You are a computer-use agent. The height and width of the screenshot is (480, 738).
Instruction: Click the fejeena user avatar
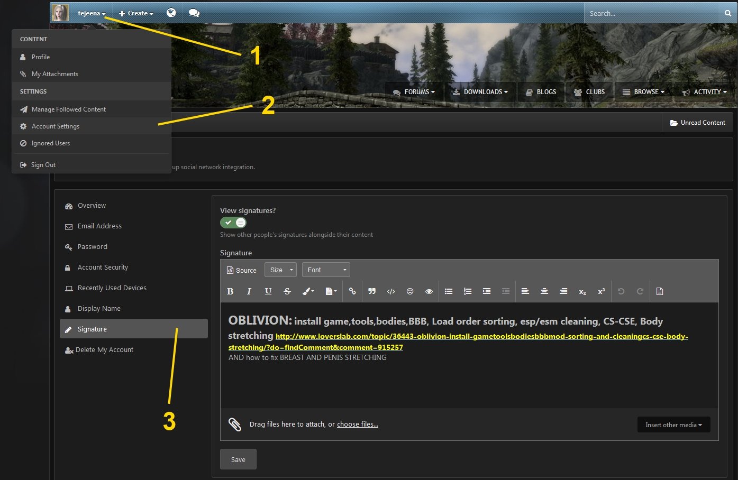(x=60, y=13)
